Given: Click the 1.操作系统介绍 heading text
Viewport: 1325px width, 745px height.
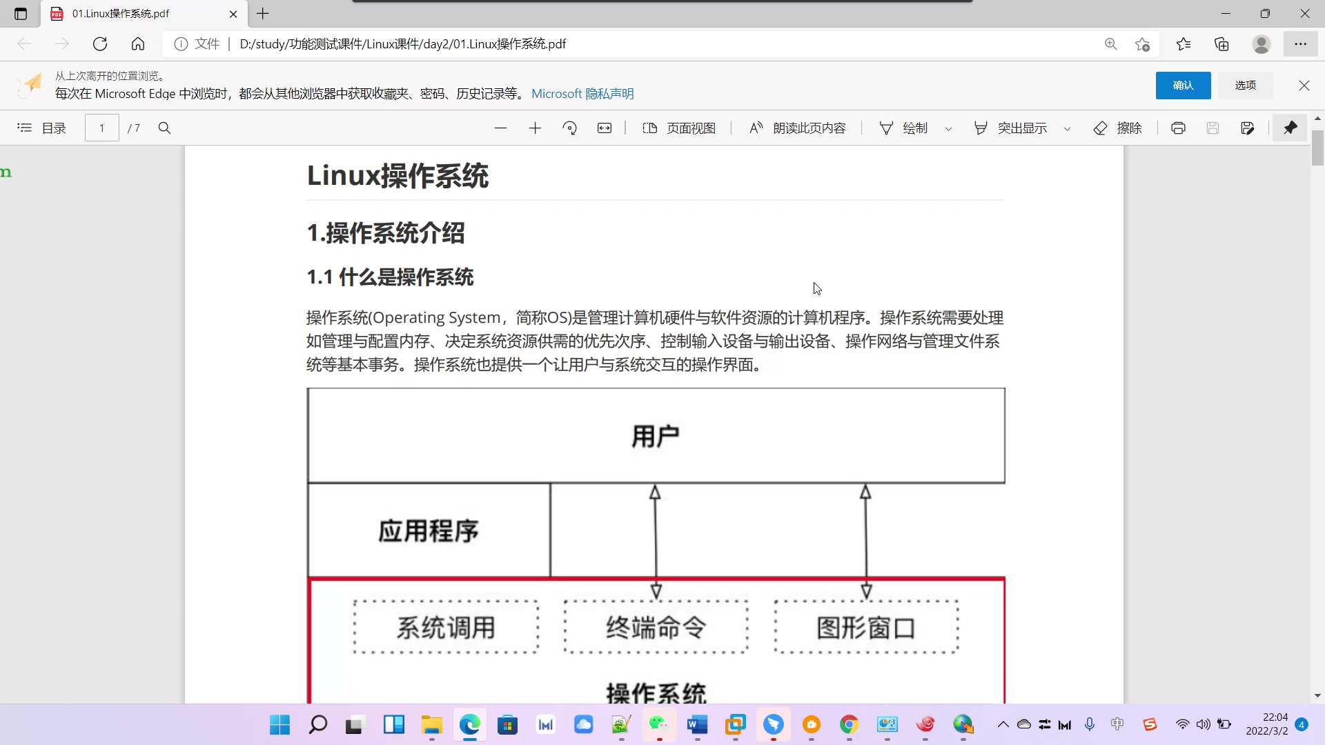Looking at the screenshot, I should 386,233.
